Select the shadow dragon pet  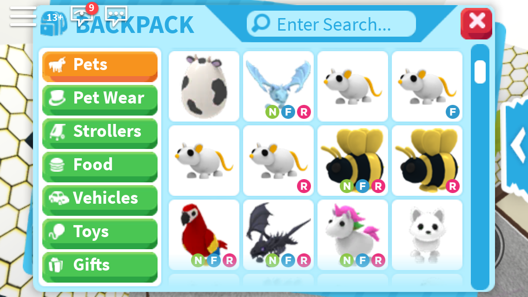pos(278,235)
